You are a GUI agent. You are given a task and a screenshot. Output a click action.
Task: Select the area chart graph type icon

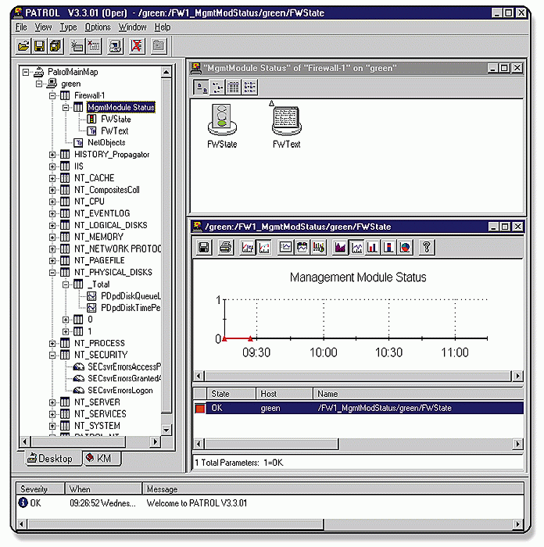(340, 248)
